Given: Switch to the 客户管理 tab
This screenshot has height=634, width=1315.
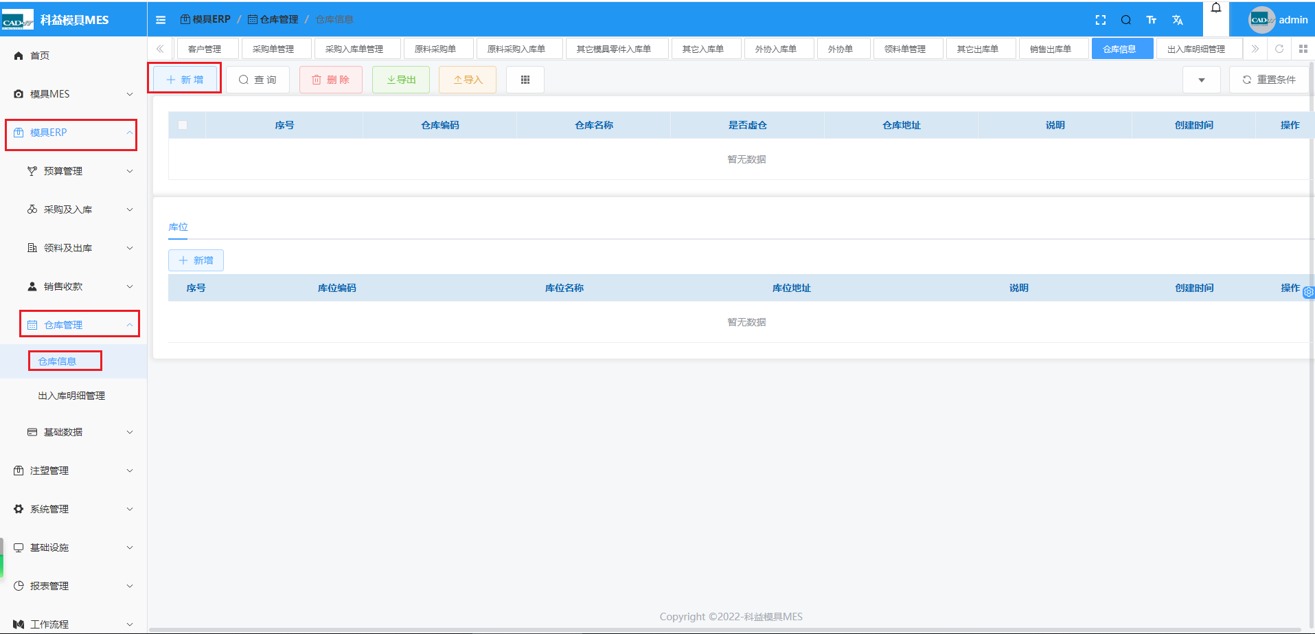Looking at the screenshot, I should point(208,49).
